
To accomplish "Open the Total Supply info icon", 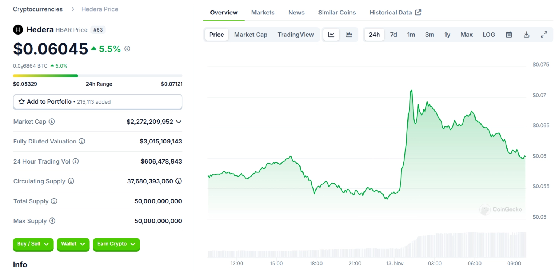I will pyautogui.click(x=54, y=201).
